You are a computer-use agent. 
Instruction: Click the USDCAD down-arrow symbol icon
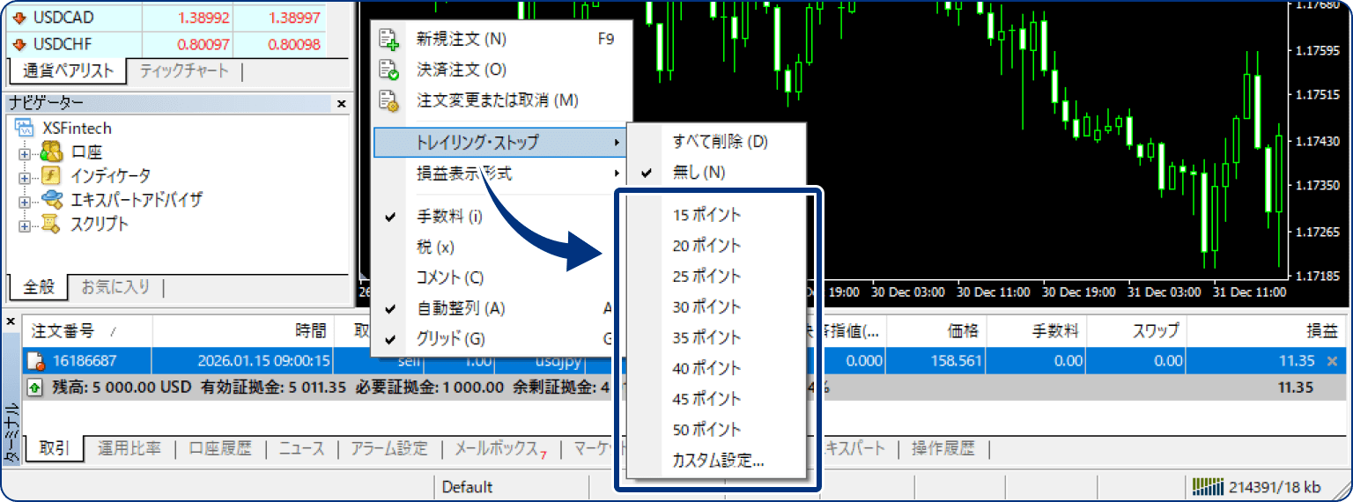[19, 18]
